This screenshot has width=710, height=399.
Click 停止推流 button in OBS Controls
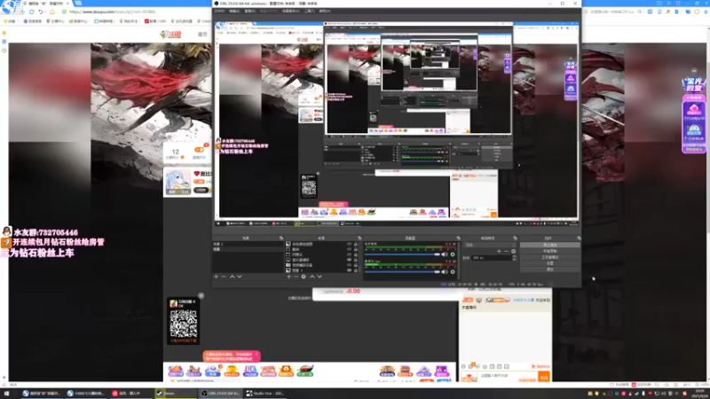point(549,245)
